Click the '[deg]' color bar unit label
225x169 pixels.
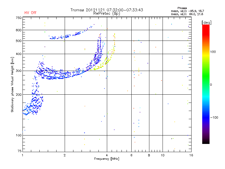[x=206, y=23]
